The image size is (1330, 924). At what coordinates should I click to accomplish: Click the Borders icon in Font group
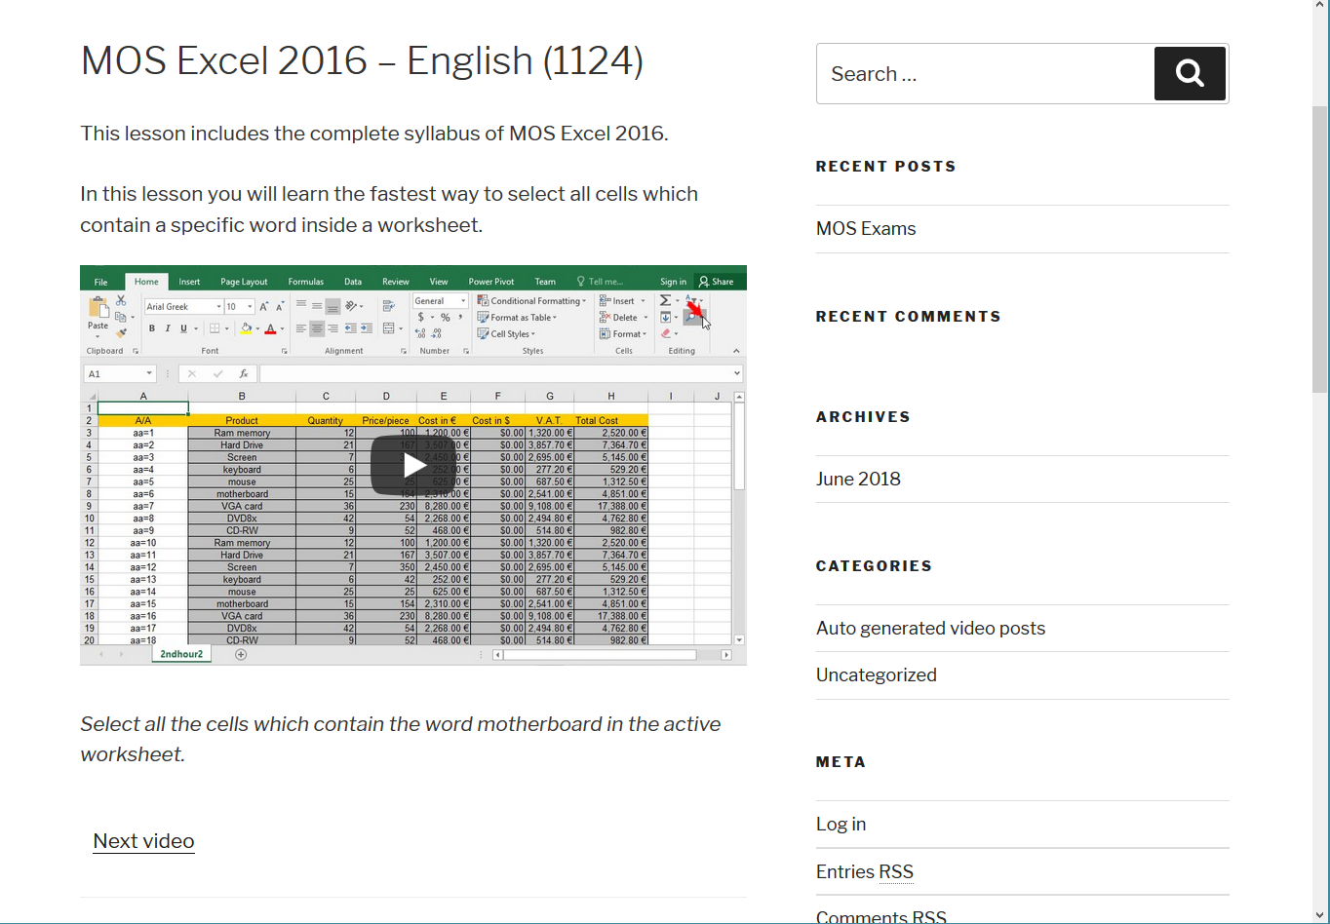click(215, 328)
